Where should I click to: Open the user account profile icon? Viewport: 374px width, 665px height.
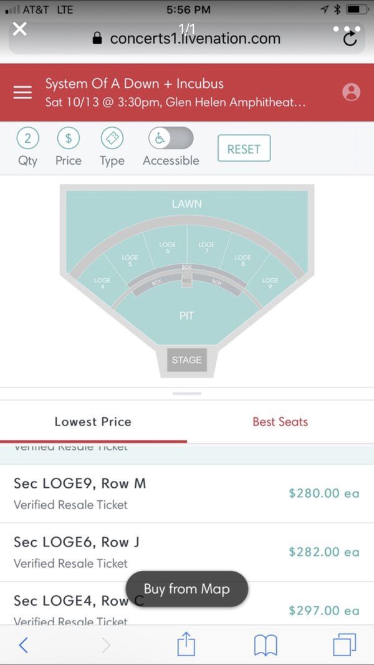351,92
